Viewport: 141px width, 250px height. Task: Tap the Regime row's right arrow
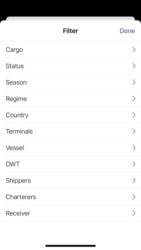(134, 99)
